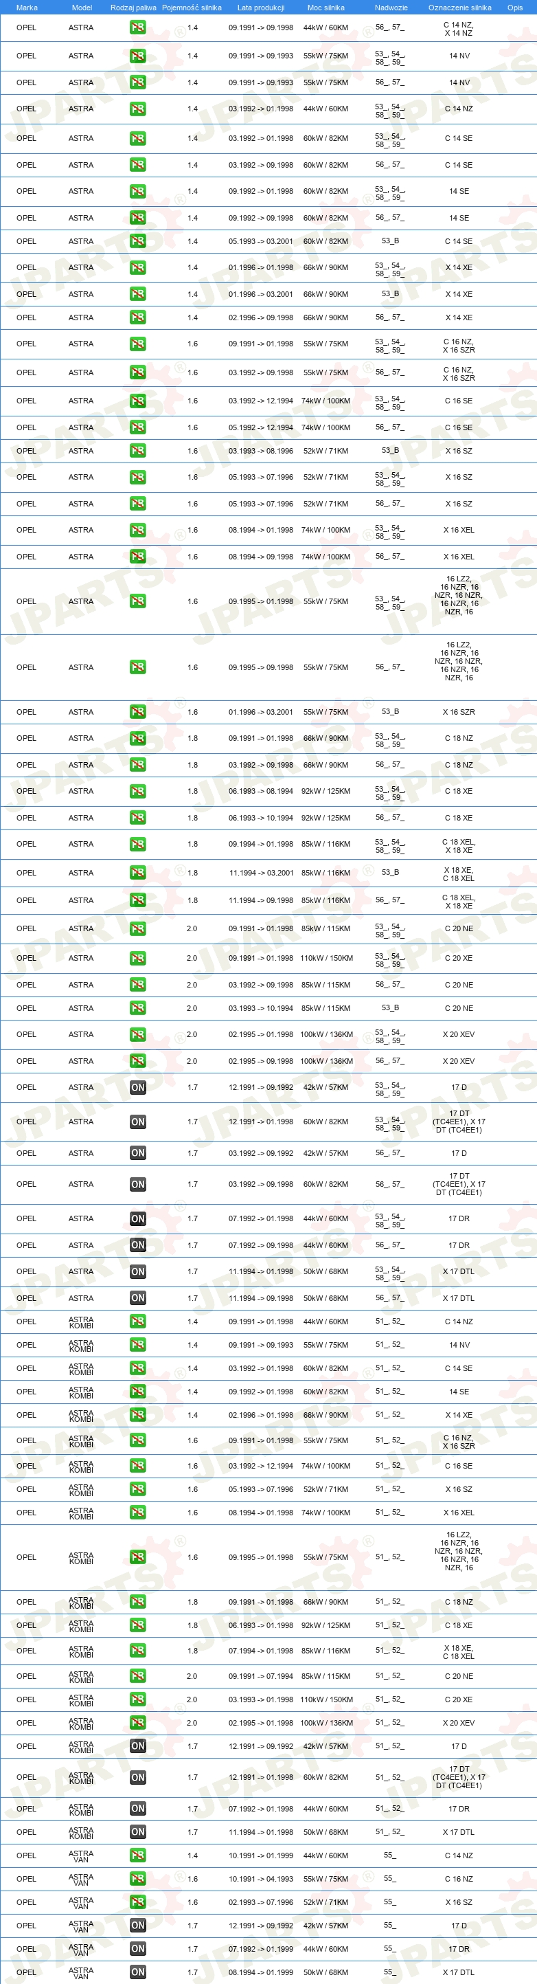The image size is (537, 1984).
Task: Click the 'Moc silnika' column header
Action: tap(325, 8)
